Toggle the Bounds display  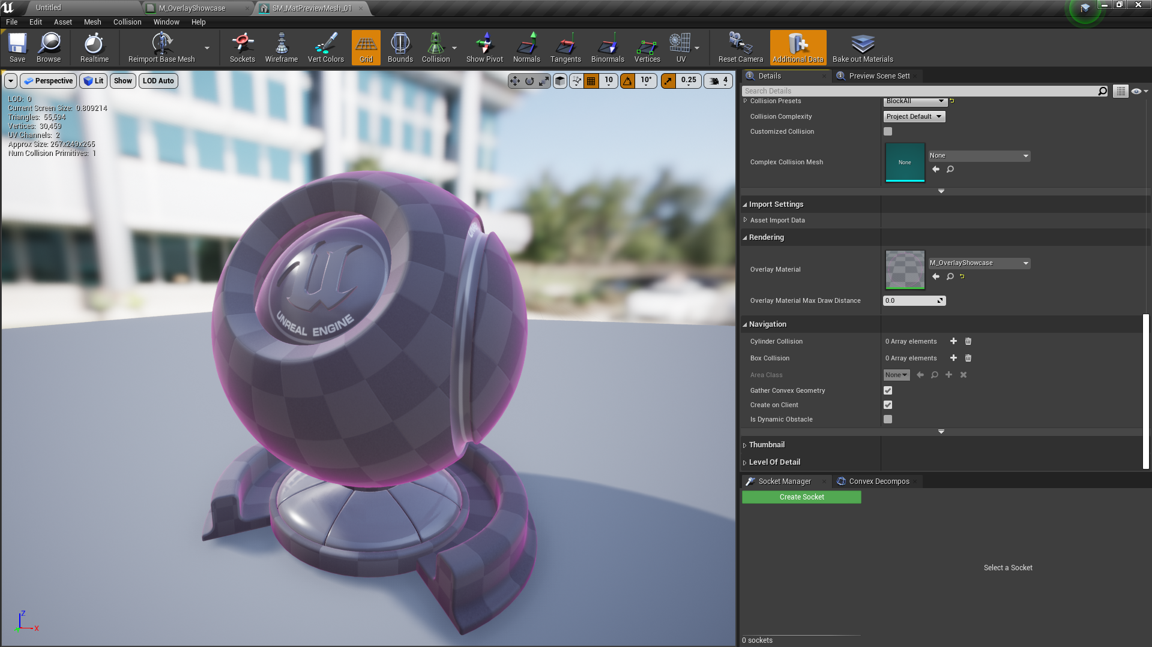click(400, 47)
